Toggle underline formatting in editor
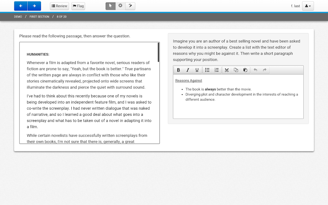This screenshot has width=328, height=205. tap(197, 70)
